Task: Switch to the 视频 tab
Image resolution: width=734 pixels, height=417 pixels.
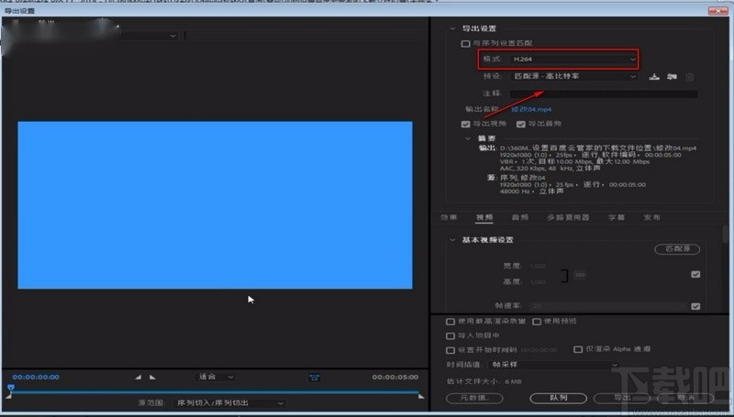Action: pyautogui.click(x=484, y=217)
